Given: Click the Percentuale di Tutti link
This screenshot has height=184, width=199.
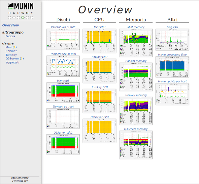Looking at the screenshot, I should coord(63,27).
